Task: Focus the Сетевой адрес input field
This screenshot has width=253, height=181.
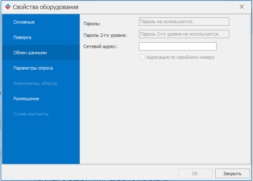Action: click(x=178, y=46)
